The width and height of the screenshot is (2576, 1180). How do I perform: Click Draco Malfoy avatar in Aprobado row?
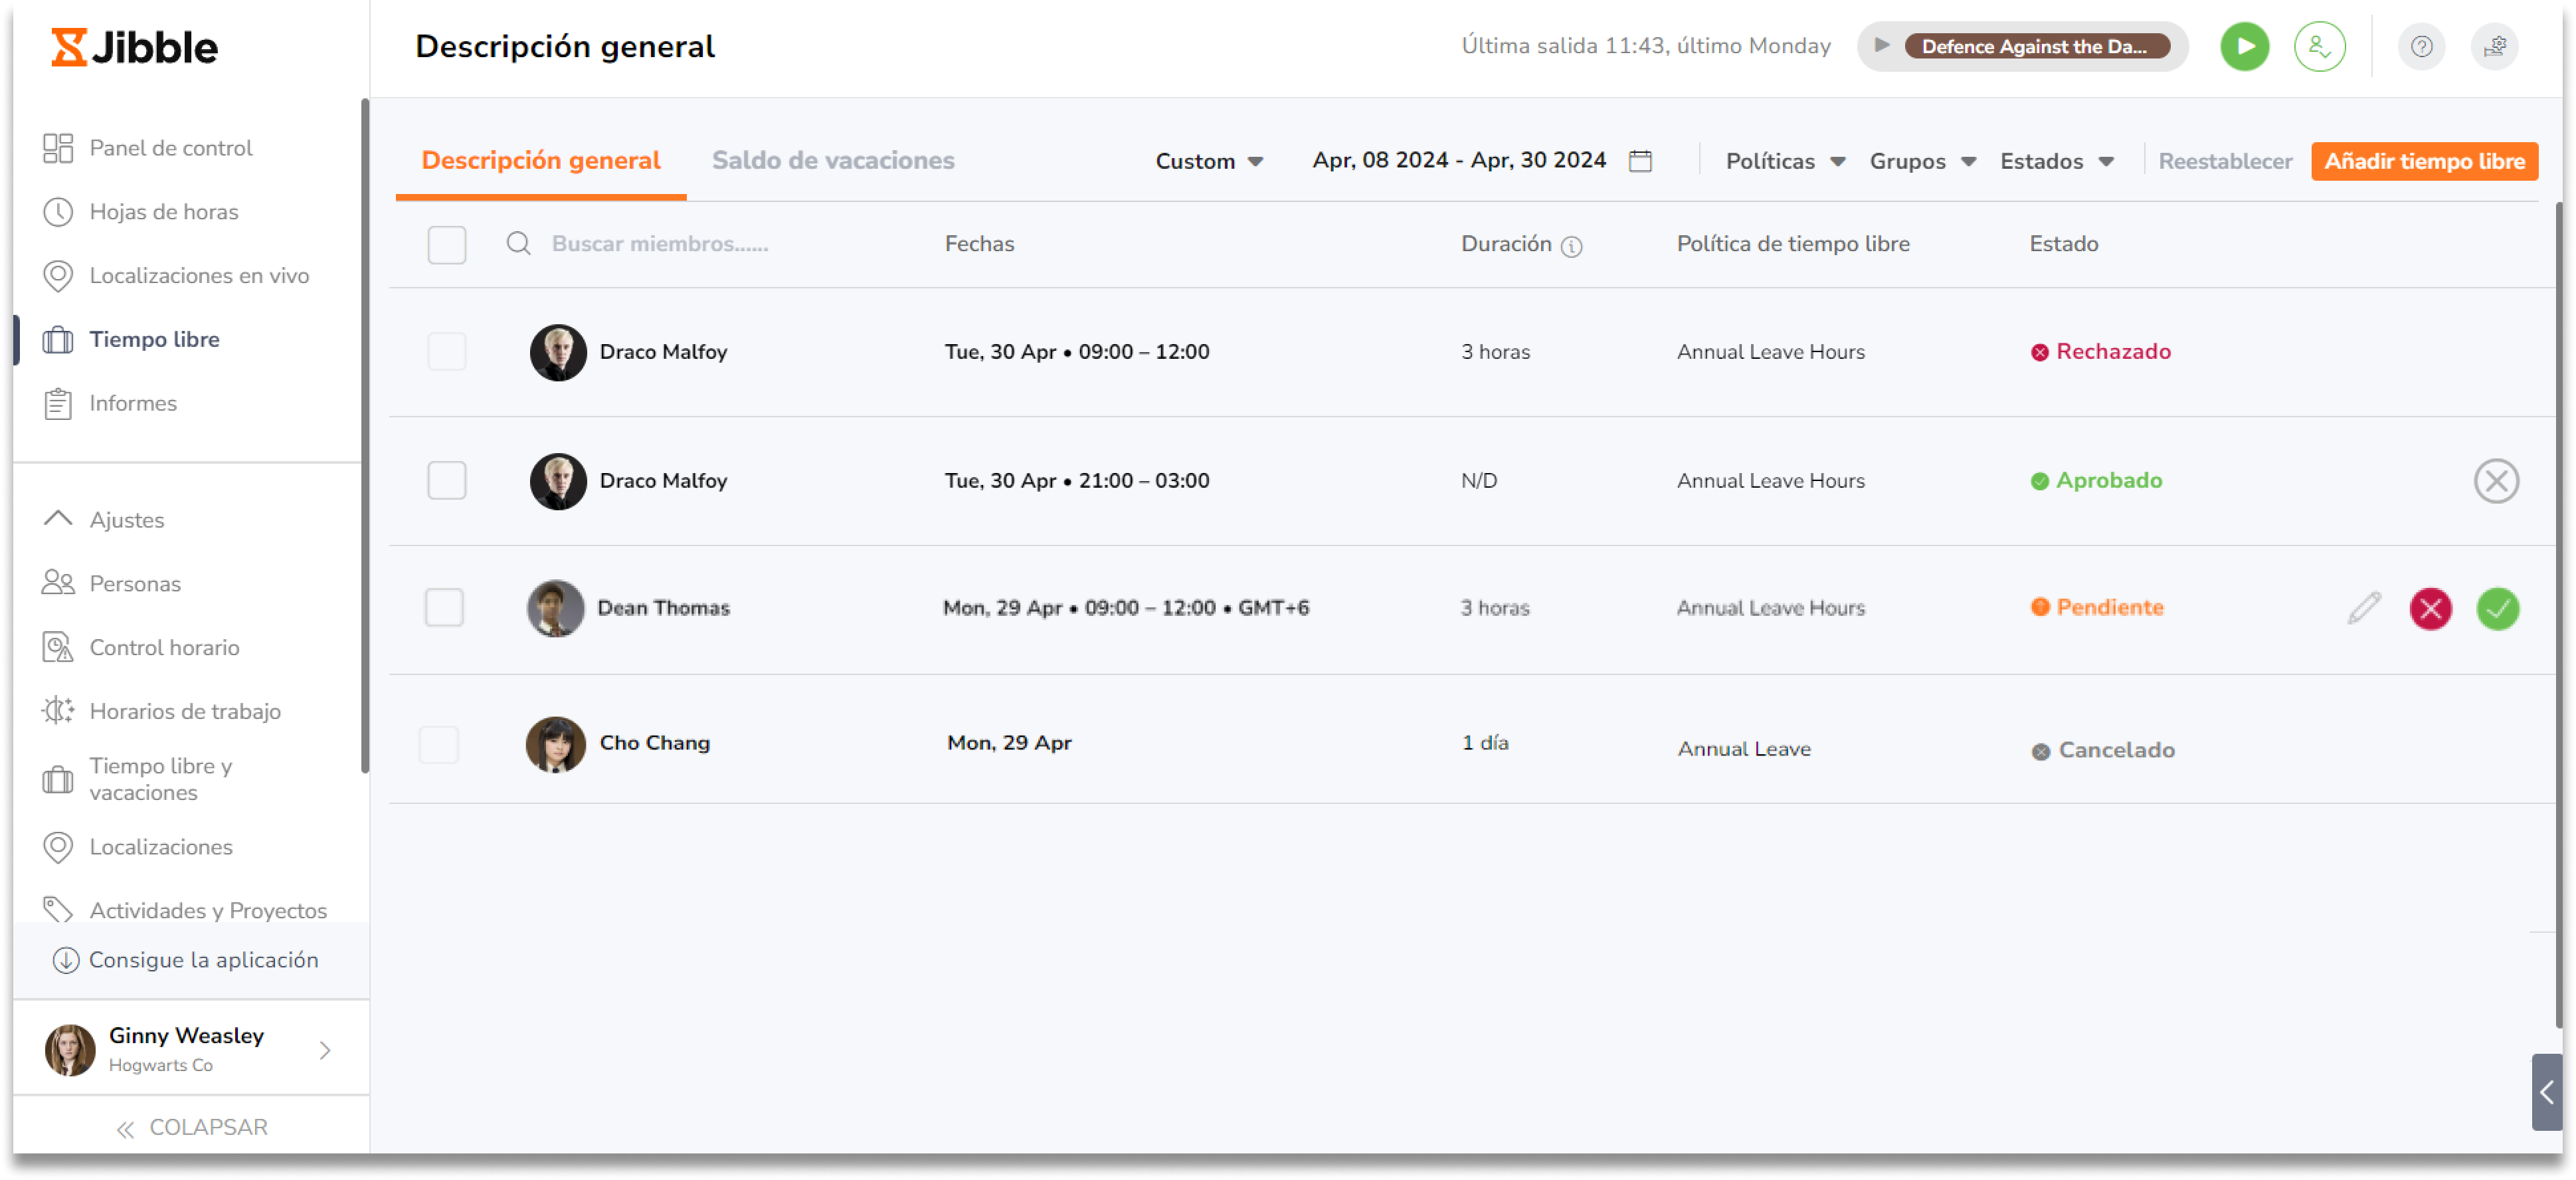558,481
